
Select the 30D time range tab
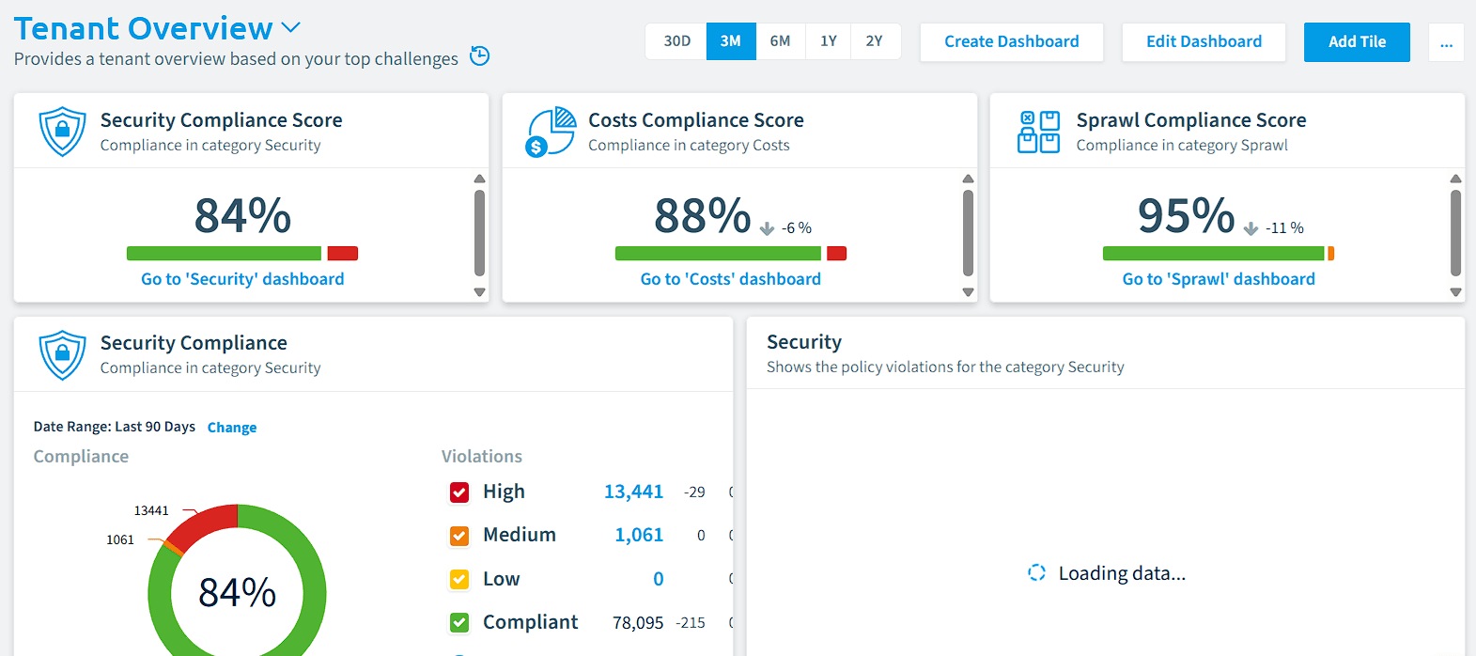[x=676, y=41]
